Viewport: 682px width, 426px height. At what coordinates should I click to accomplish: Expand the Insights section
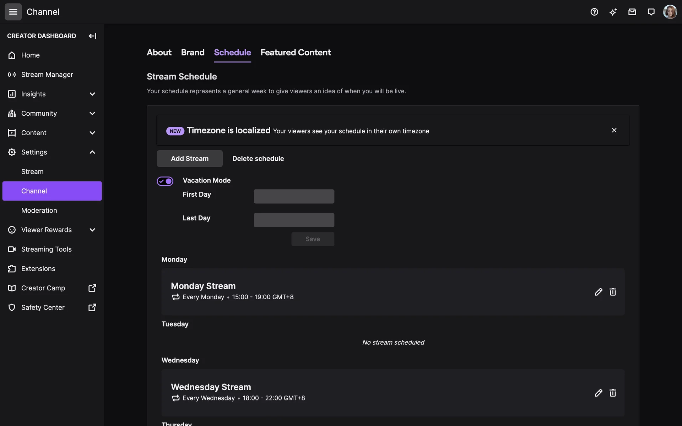[x=92, y=94]
